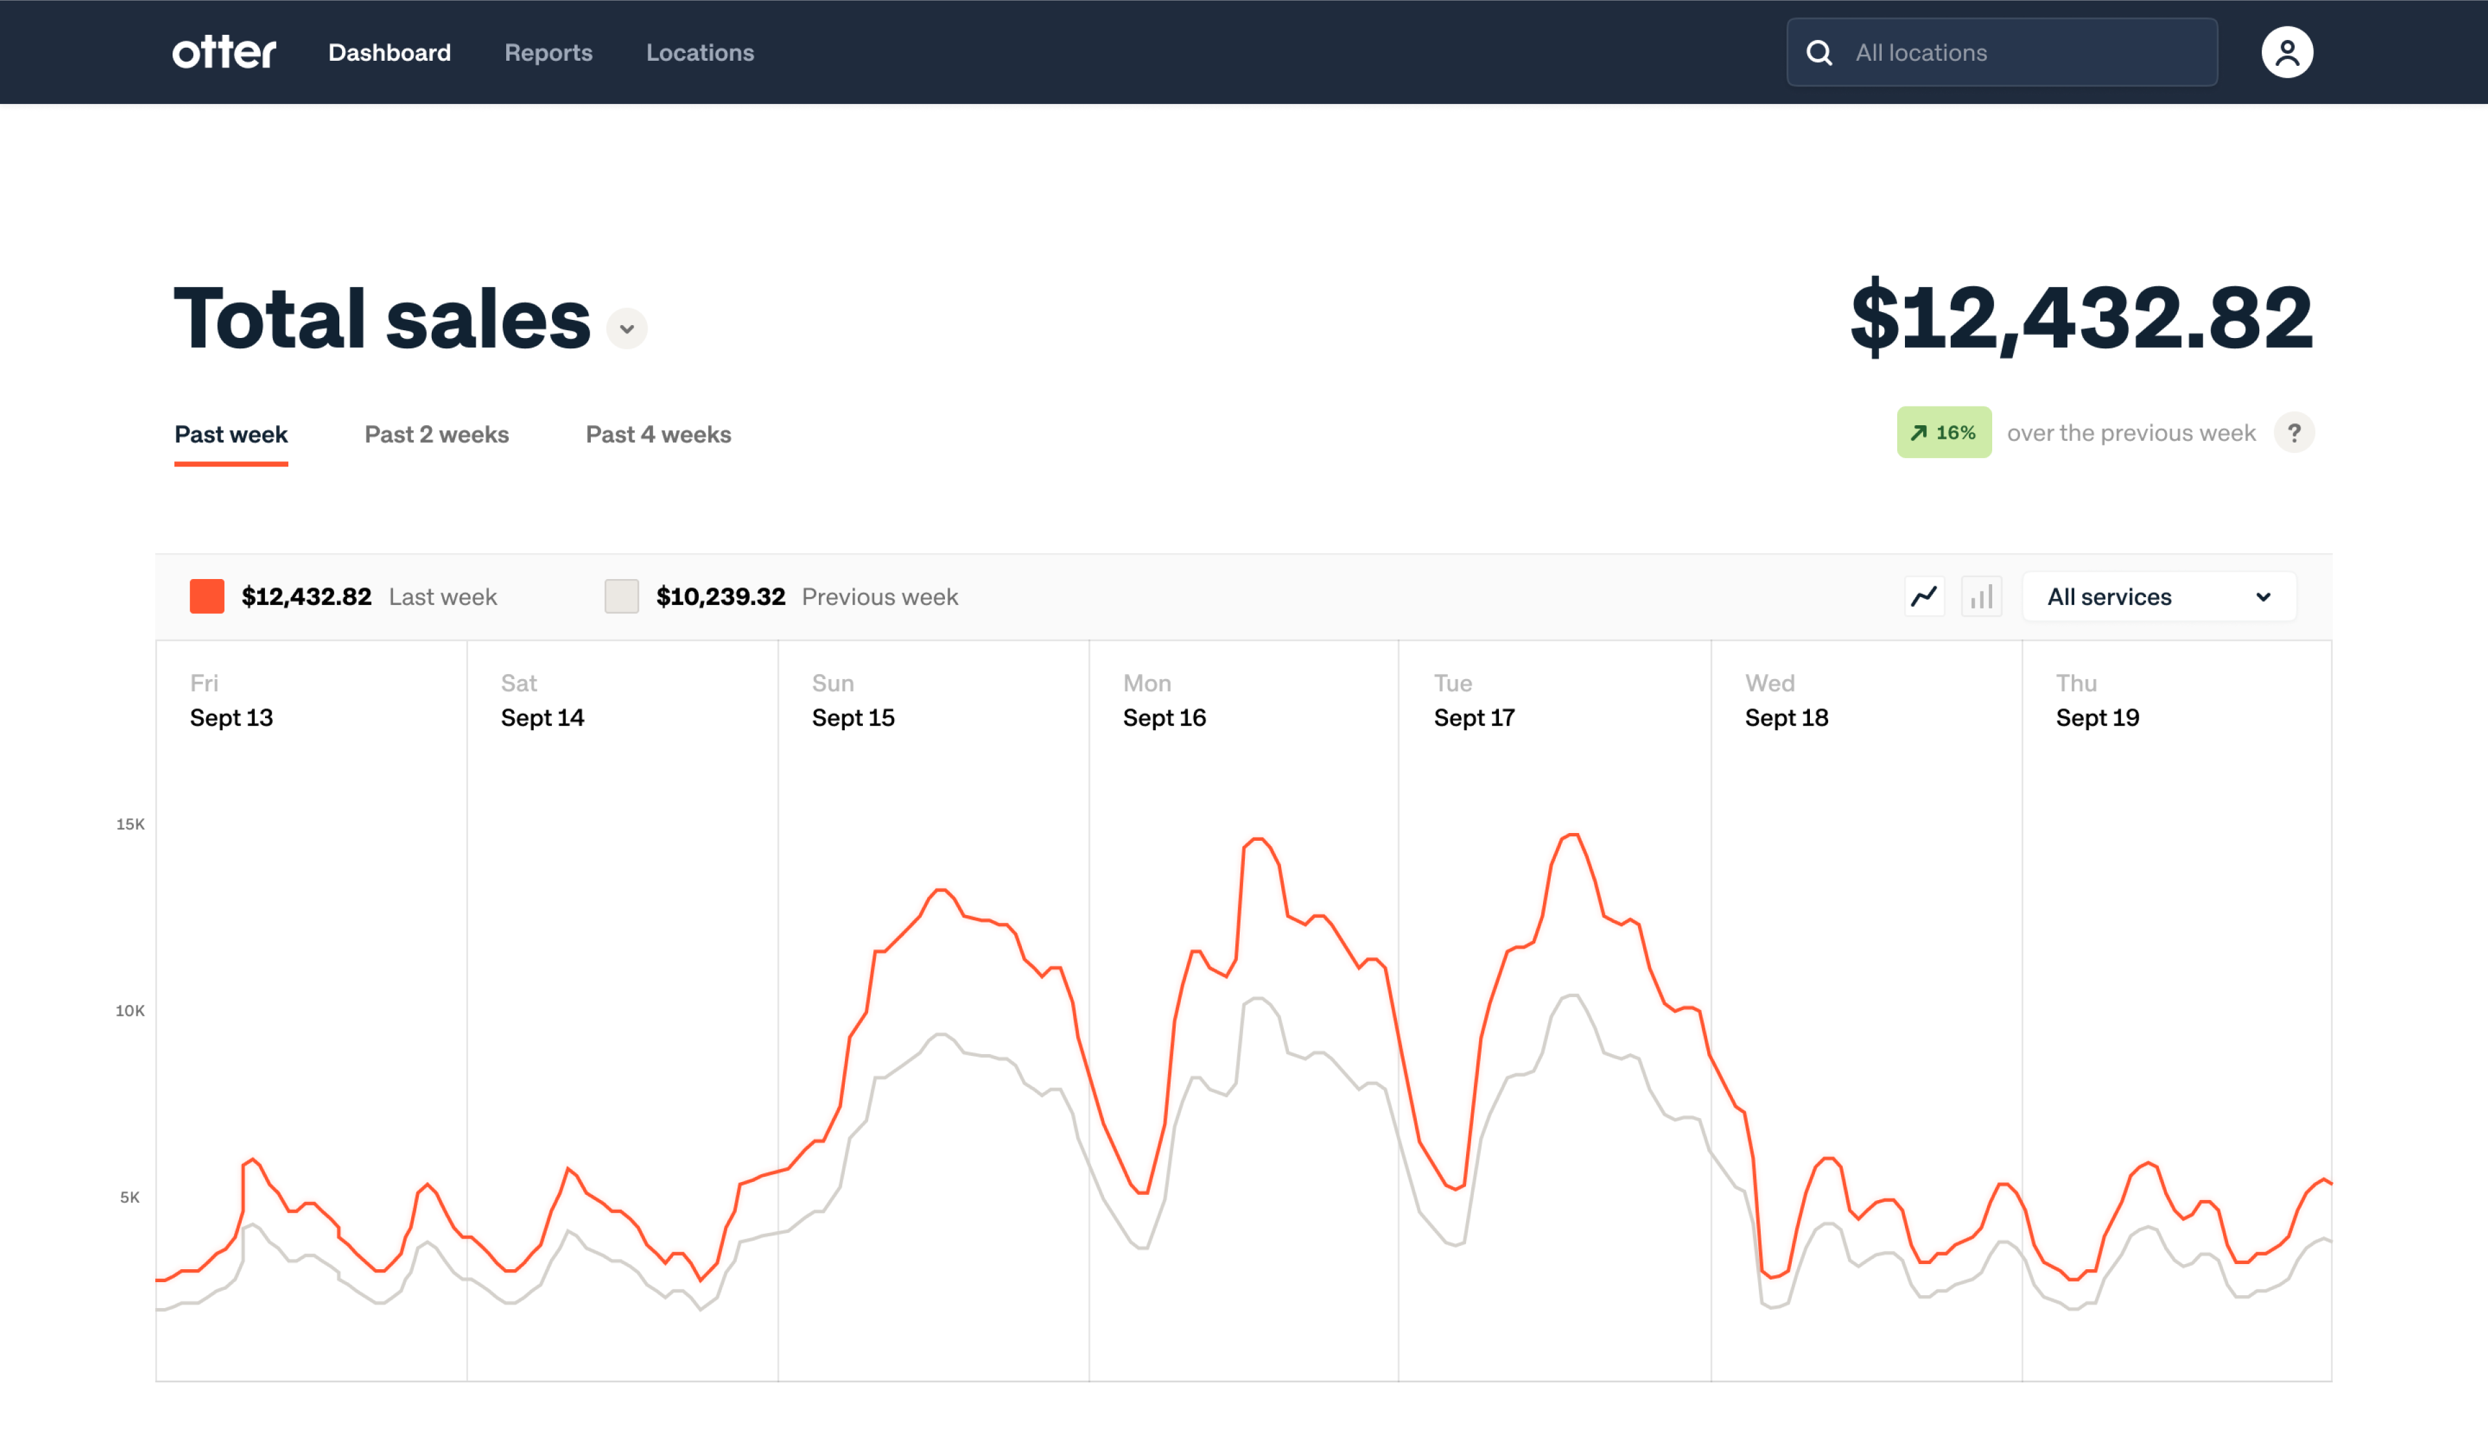Select the Past 2 weeks tab
2488x1445 pixels.
click(436, 434)
